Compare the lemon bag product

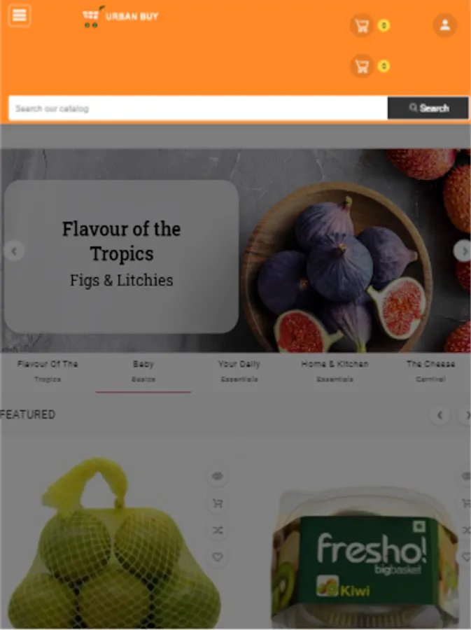218,531
